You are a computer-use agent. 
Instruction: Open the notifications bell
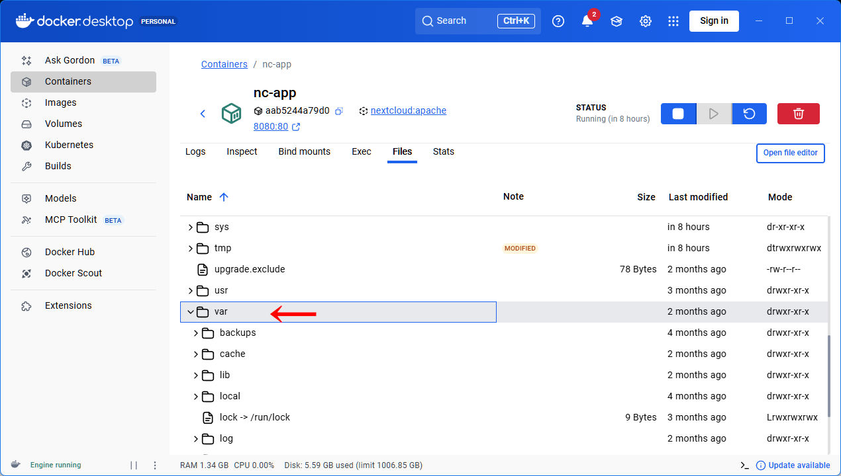[587, 21]
